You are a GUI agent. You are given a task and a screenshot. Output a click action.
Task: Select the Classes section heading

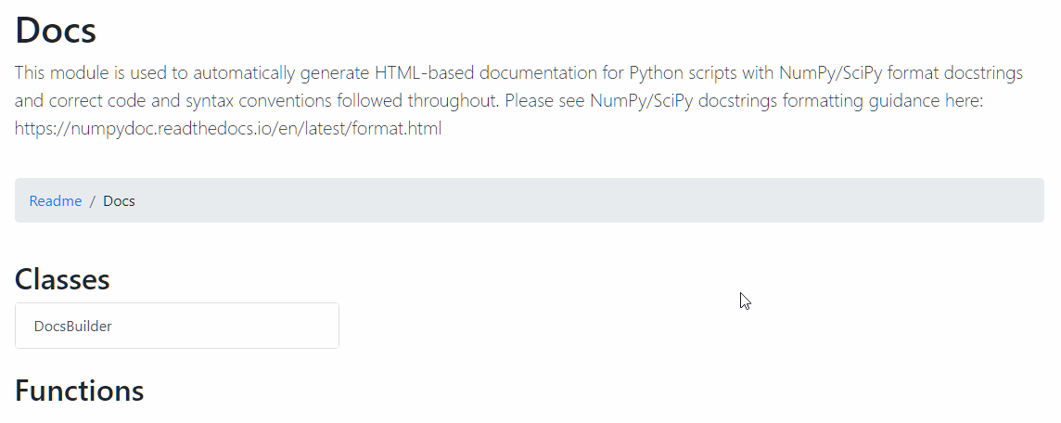tap(62, 279)
